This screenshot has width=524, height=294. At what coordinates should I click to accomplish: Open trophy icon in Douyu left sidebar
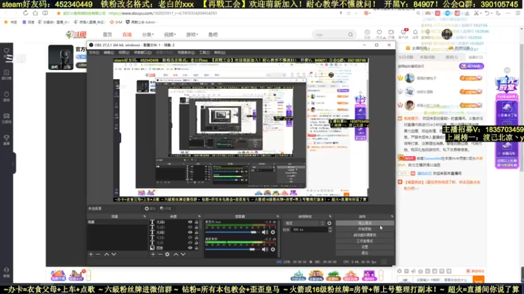[7, 138]
